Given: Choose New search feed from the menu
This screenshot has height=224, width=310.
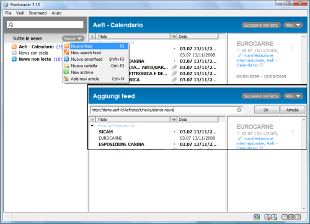Looking at the screenshot, I should [86, 53].
